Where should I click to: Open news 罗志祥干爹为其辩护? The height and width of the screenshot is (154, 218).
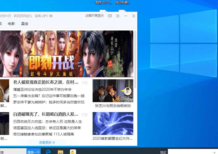point(49,102)
